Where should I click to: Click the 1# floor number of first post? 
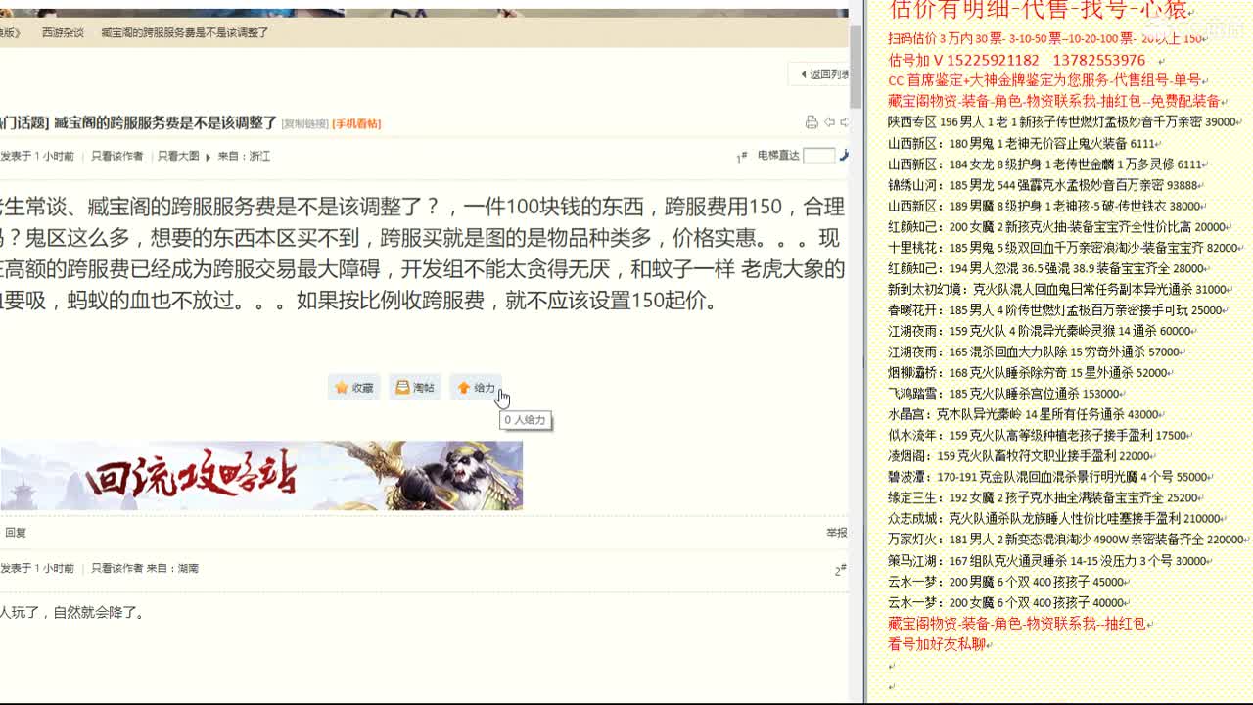(742, 157)
